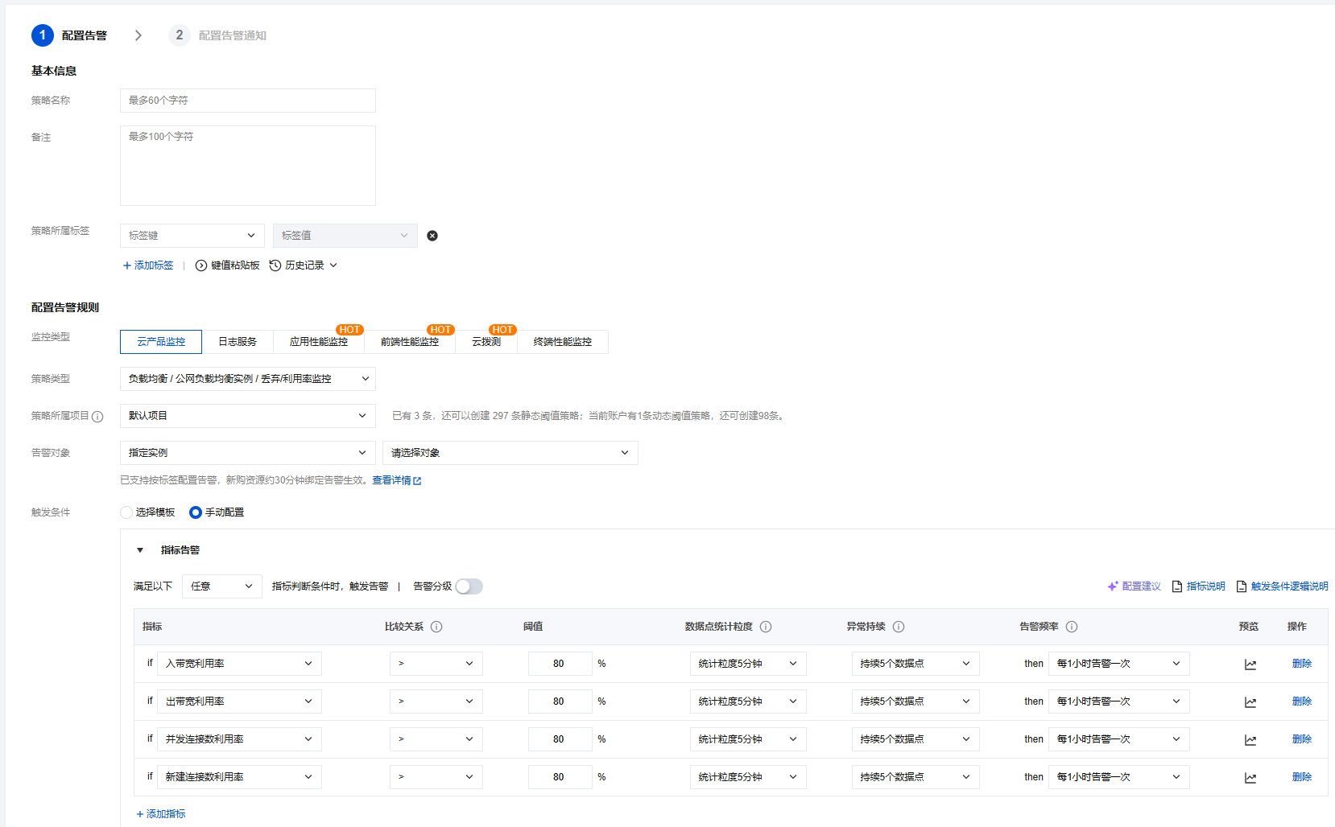Open 默认项目 dropdown
Screen dimensions: 1335x827
248,416
